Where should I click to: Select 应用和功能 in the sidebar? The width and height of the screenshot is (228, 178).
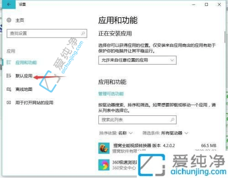[26, 62]
